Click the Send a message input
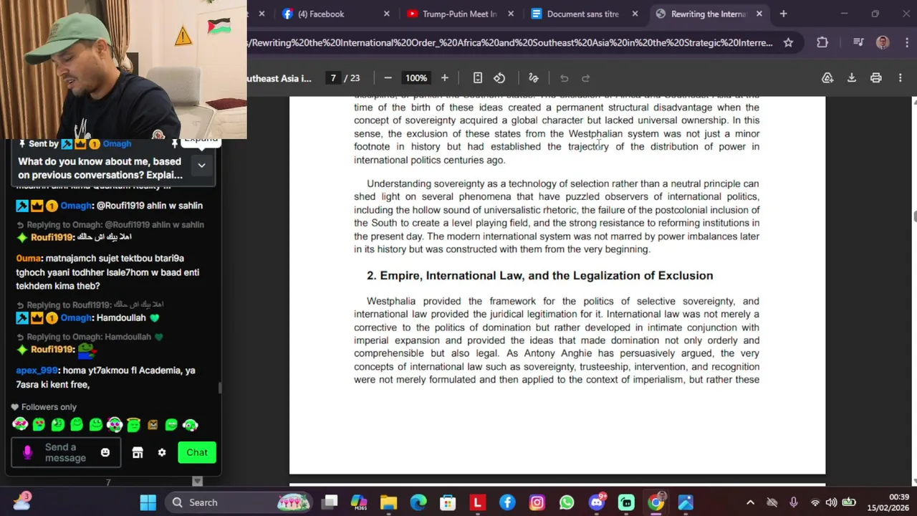The image size is (917, 516). (65, 452)
